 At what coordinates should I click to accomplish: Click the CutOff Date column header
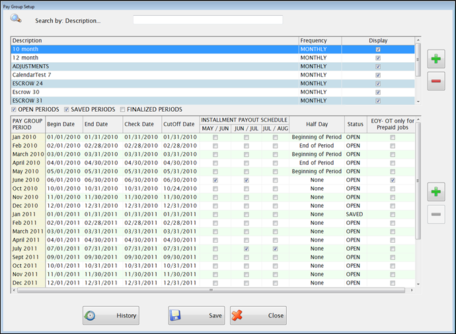[x=180, y=124]
